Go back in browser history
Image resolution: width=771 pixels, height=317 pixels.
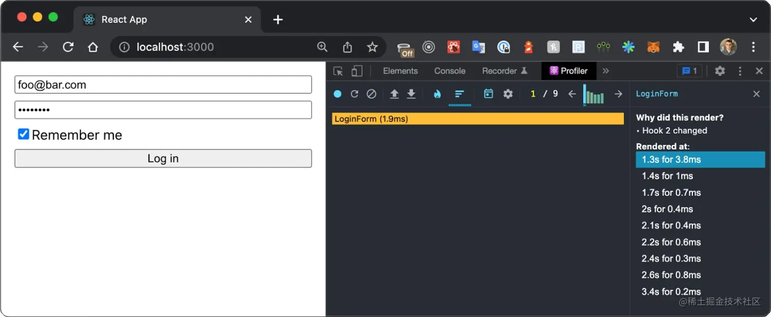coord(18,47)
